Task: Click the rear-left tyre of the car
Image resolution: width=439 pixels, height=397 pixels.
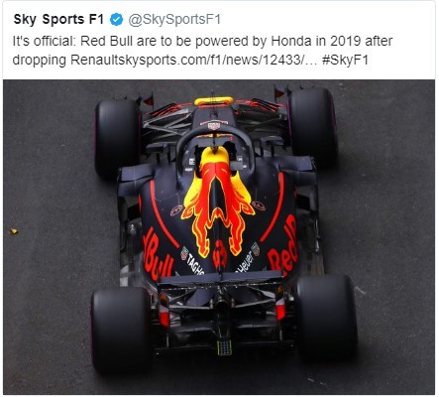Action: [x=121, y=330]
